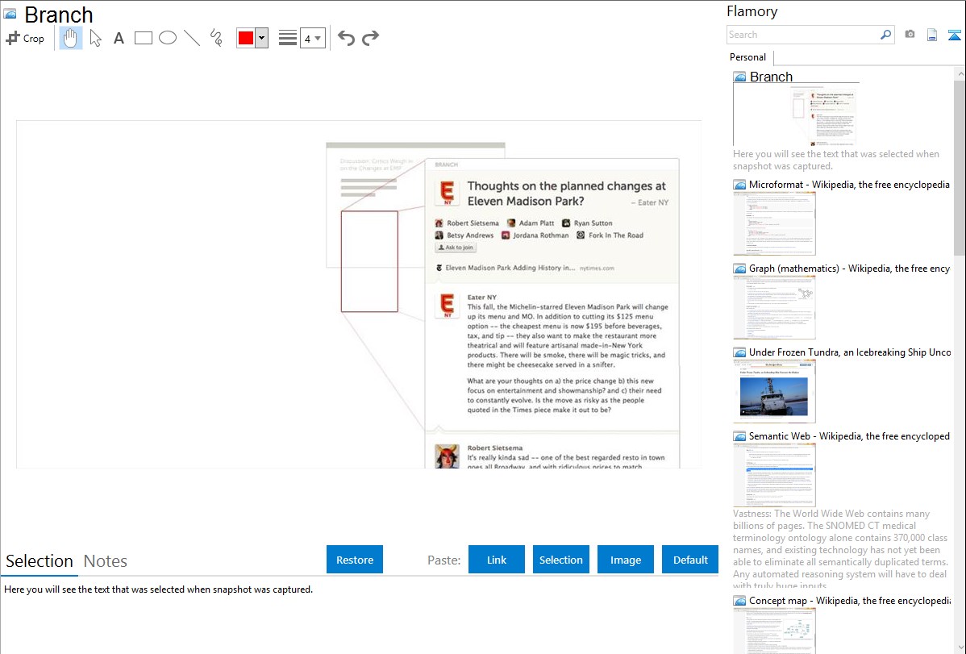Image resolution: width=966 pixels, height=654 pixels.
Task: Switch to the Selection tab
Action: point(40,561)
